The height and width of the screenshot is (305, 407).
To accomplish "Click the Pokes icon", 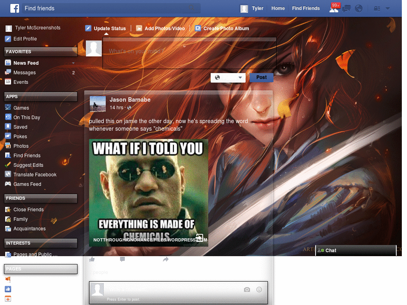I will pyautogui.click(x=8, y=136).
